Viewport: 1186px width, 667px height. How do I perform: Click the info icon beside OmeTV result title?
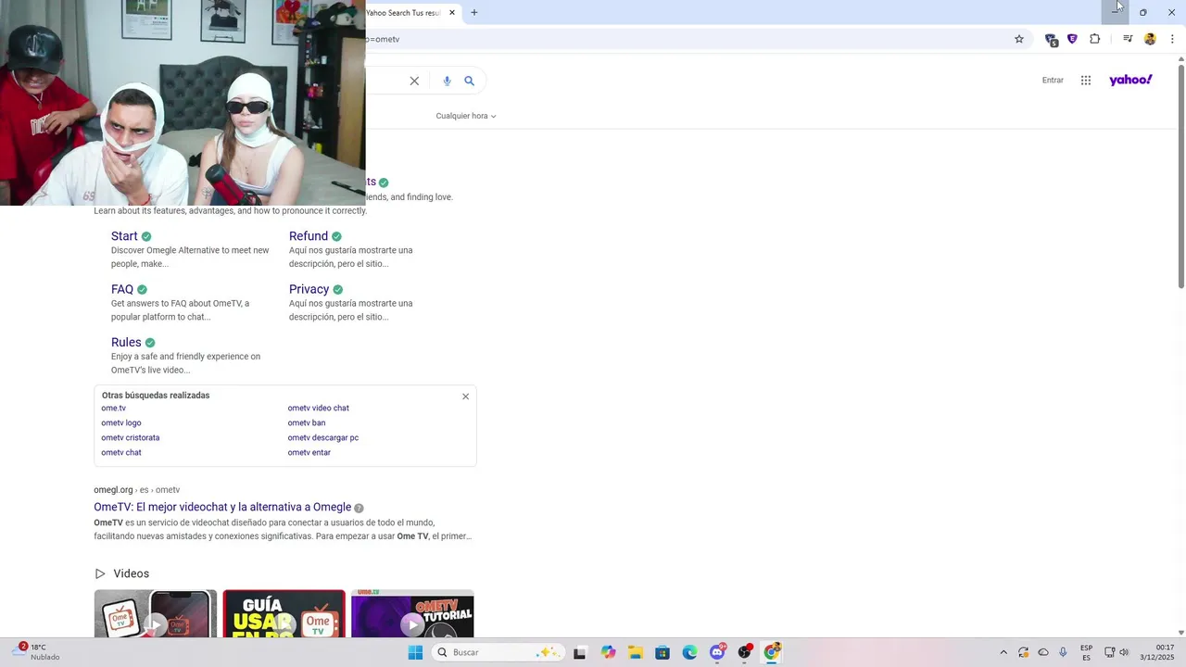pyautogui.click(x=359, y=509)
